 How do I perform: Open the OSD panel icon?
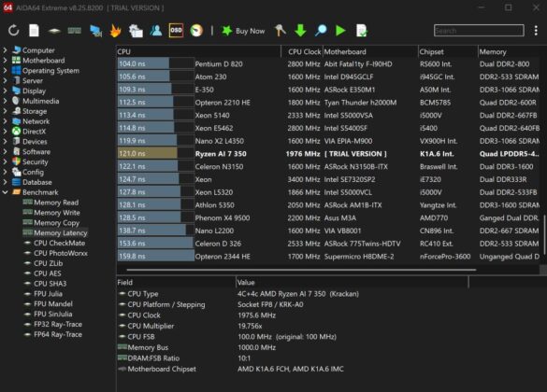pyautogui.click(x=176, y=31)
